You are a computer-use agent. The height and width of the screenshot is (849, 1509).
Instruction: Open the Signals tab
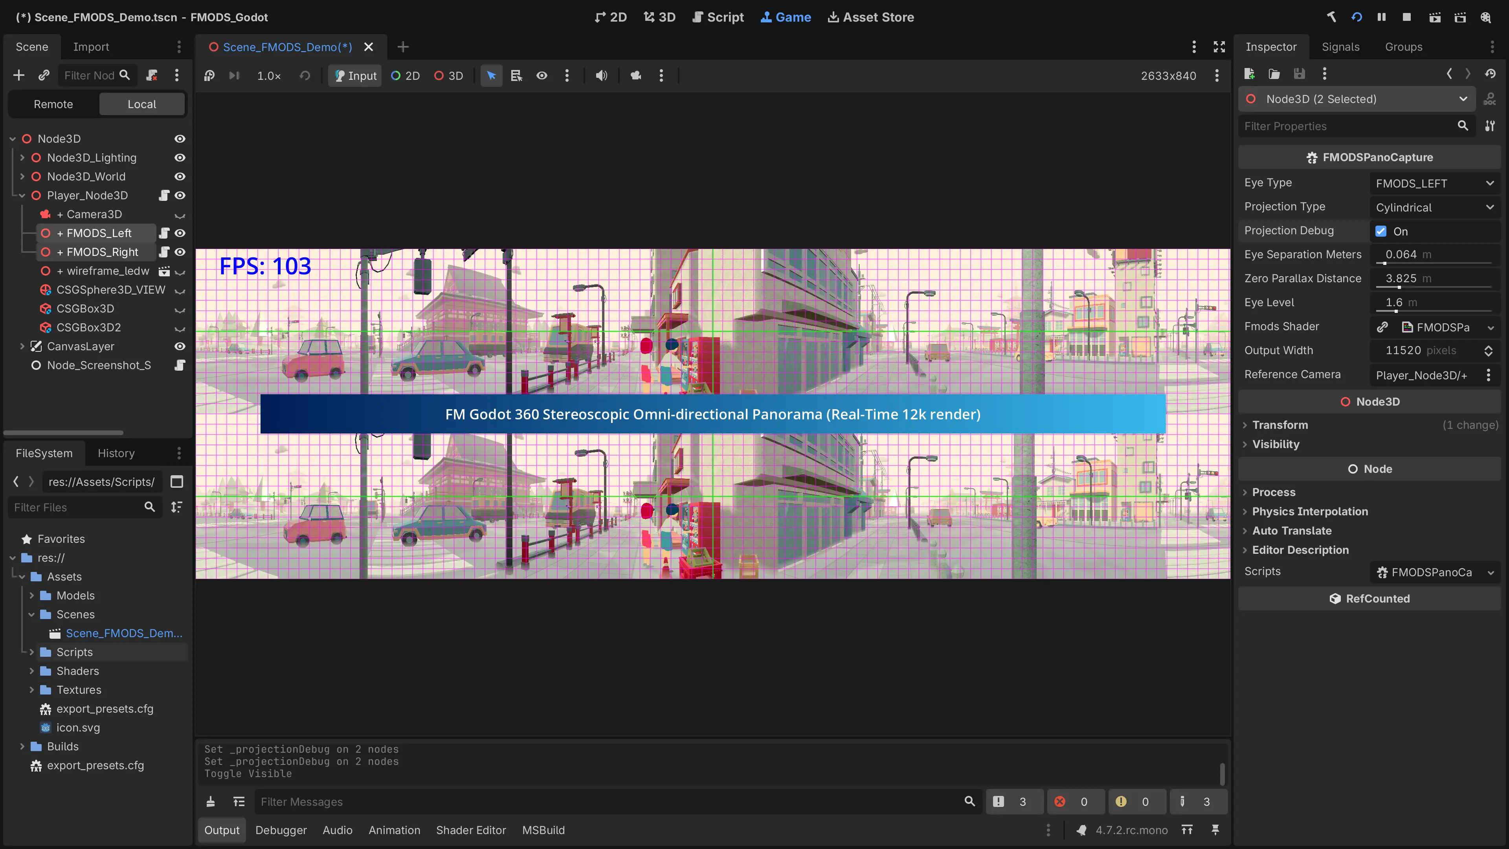[1340, 47]
